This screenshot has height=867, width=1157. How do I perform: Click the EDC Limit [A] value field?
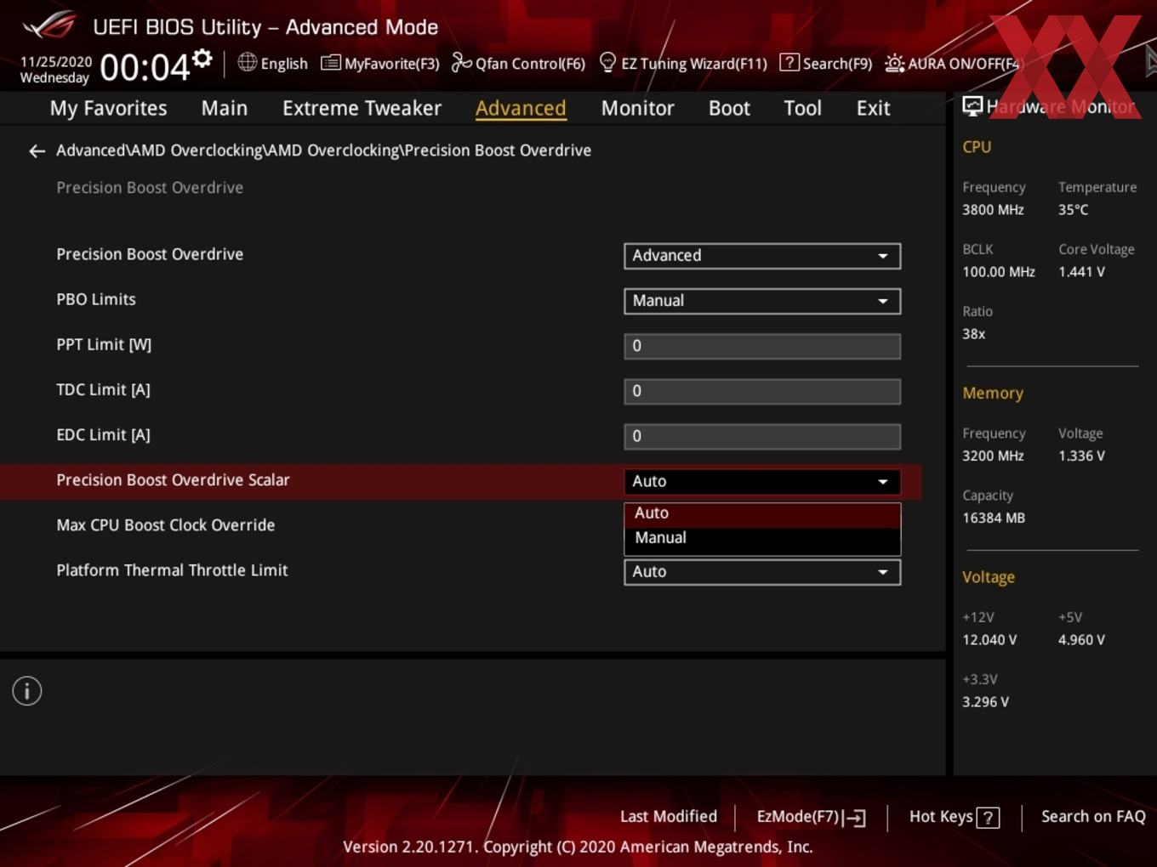(x=762, y=436)
